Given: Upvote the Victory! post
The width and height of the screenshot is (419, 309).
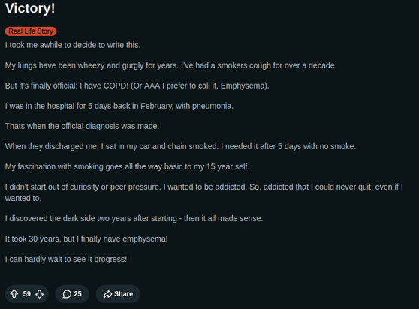Looking at the screenshot, I should point(14,294).
